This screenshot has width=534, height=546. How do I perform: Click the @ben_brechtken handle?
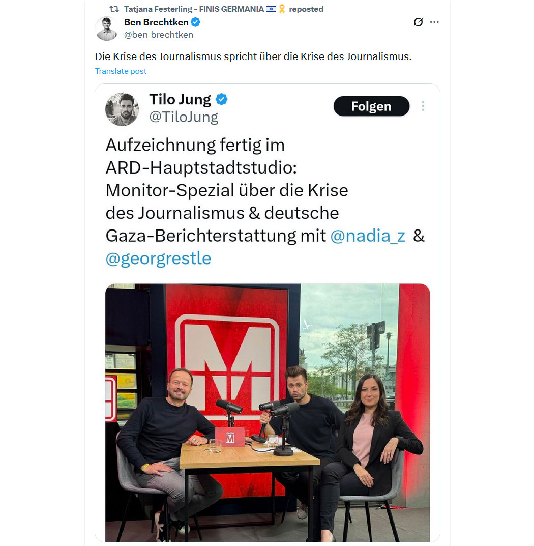(159, 35)
